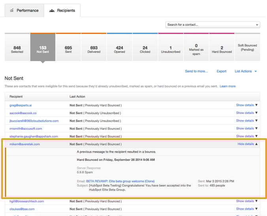Open contact cloukes@bse.com
The height and width of the screenshot is (216, 267).
(x=22, y=209)
